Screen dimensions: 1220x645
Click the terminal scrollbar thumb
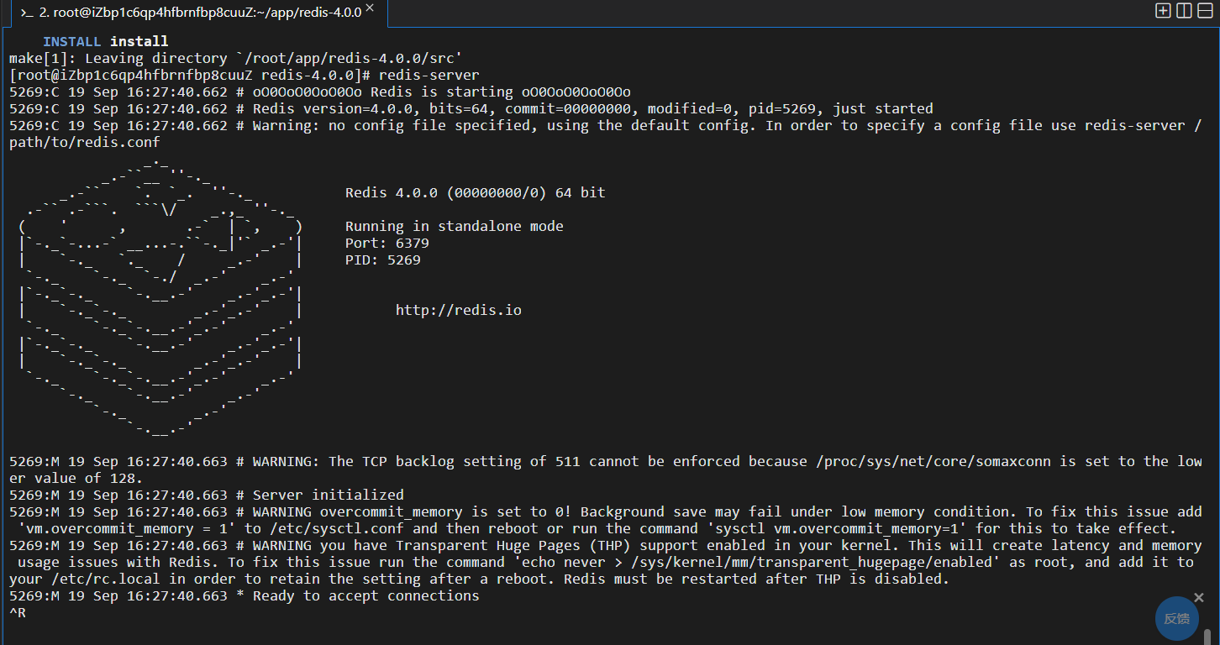click(x=1208, y=636)
